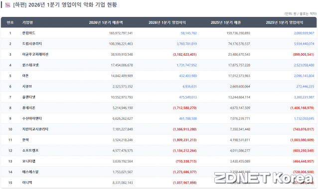The width and height of the screenshot is (318, 189).
Task: Click revenue value '10,552,973,793'
Action: (122, 97)
